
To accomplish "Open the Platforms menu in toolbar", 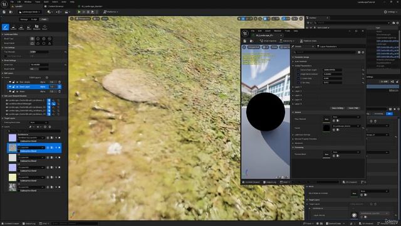I will [111, 12].
